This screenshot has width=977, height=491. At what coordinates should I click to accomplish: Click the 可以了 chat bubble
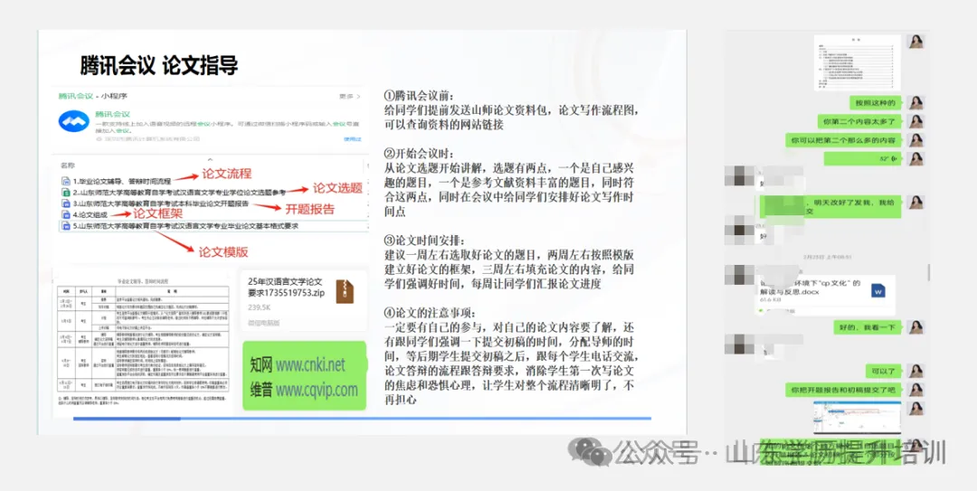tap(884, 372)
